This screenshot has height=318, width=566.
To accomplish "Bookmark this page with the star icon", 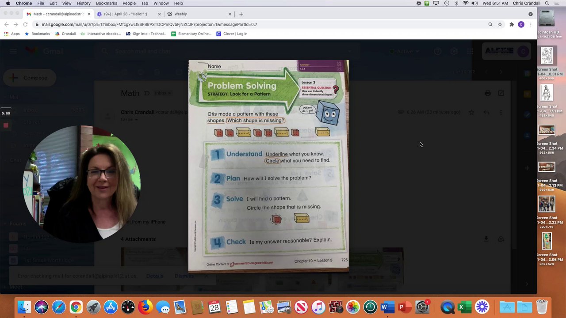I will [500, 24].
